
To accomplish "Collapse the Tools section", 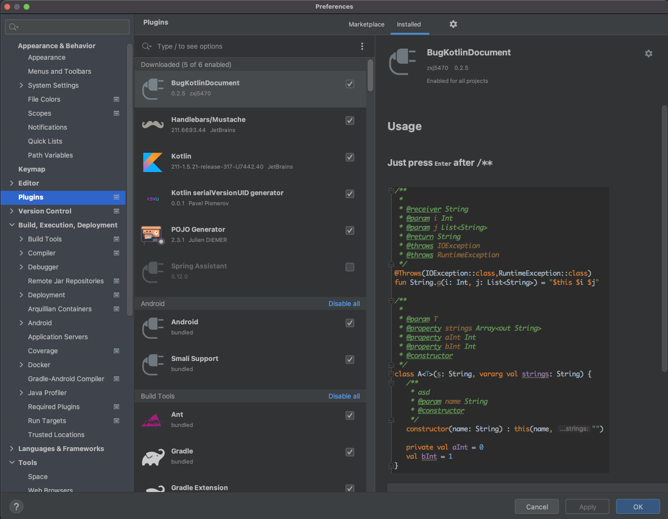I will click(x=12, y=463).
